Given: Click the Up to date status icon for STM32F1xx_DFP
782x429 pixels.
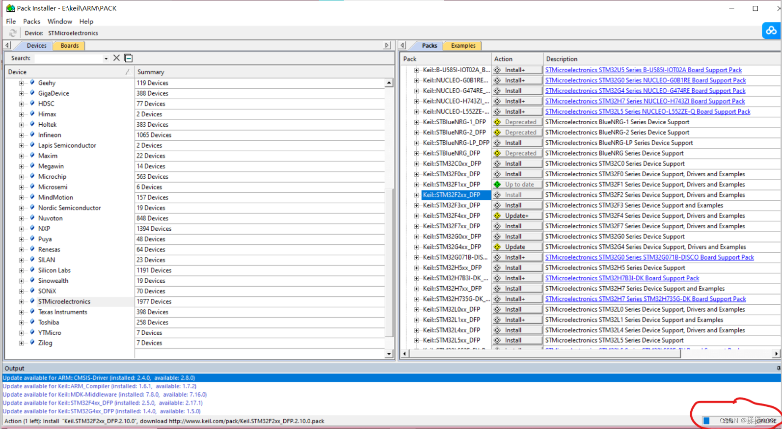Looking at the screenshot, I should [497, 185].
